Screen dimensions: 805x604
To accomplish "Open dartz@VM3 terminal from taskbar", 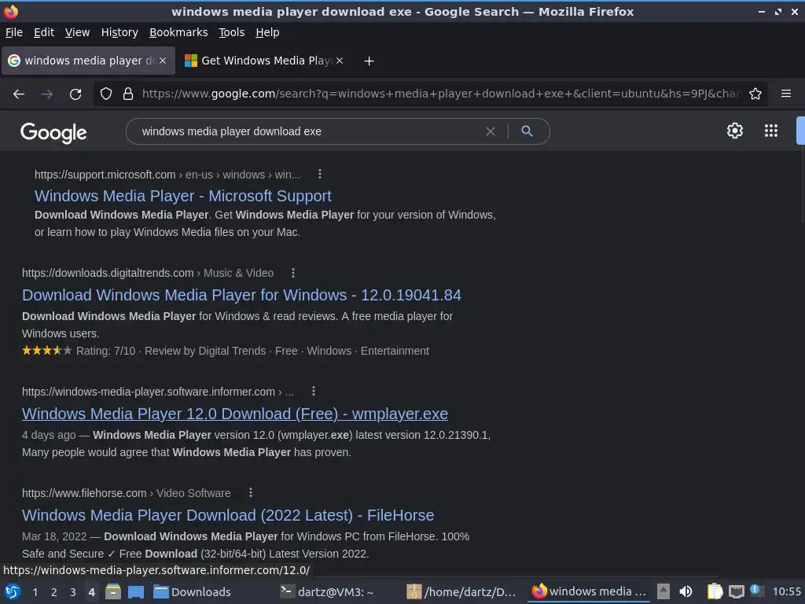I will coord(326,591).
